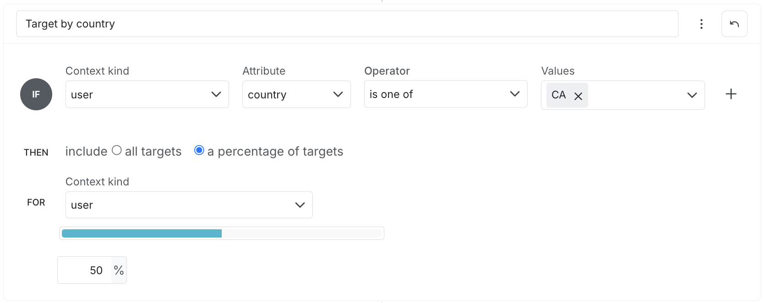
Task: Click the CA value chip
Action: [559, 95]
